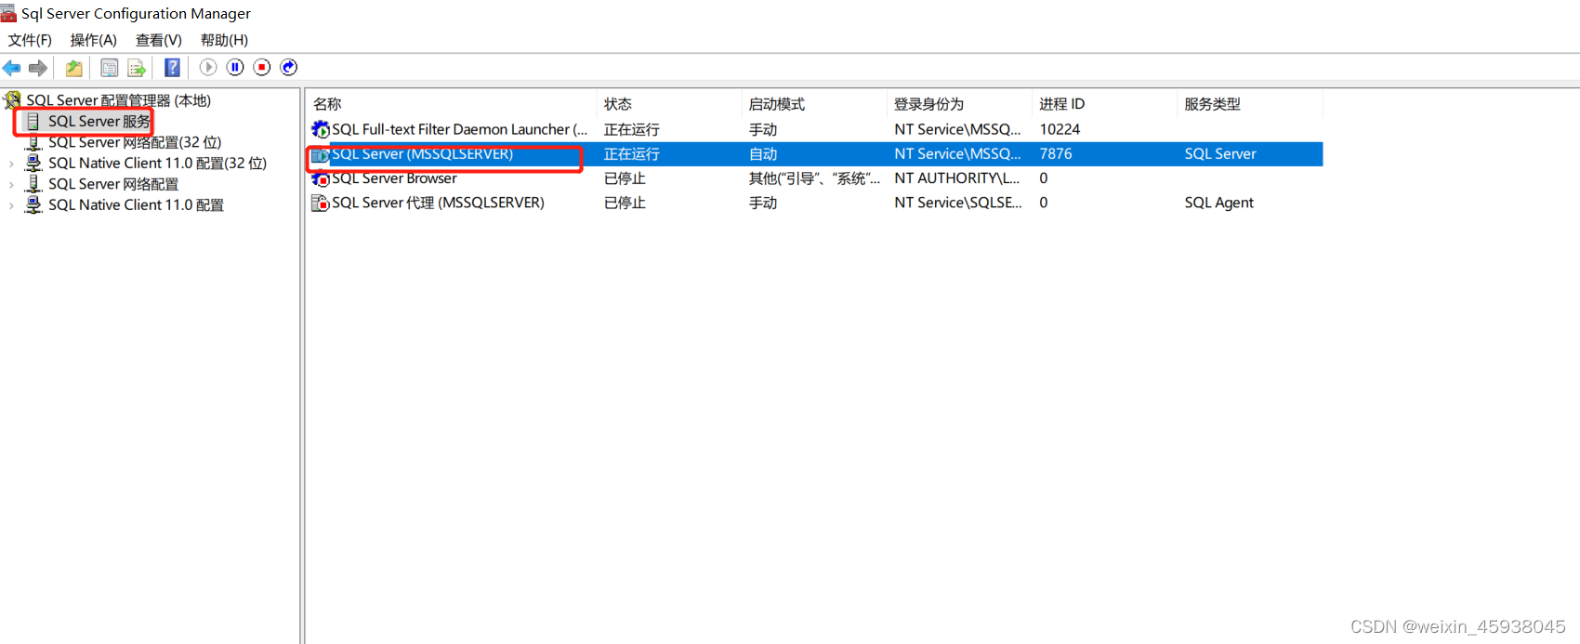Expand the SQL Native Client 11.0 配置 node
This screenshot has width=1580, height=644.
click(x=11, y=205)
